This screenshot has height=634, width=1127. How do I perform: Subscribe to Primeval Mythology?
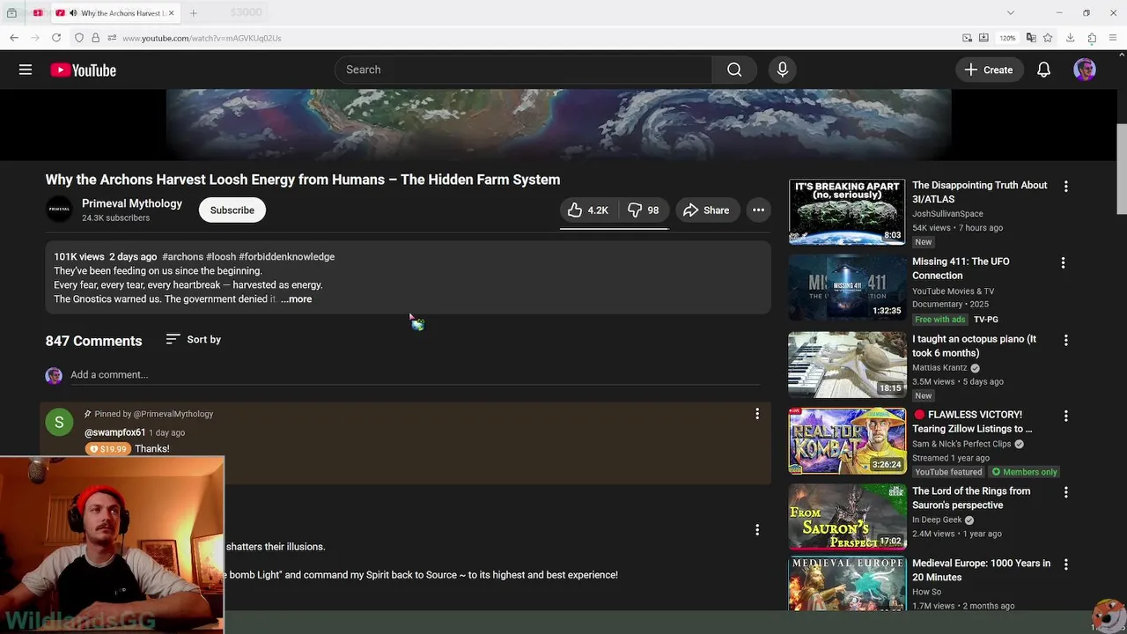(x=232, y=210)
